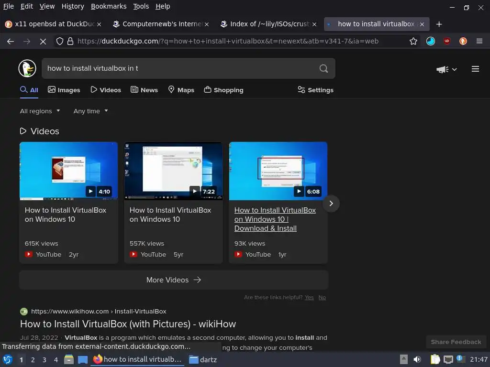This screenshot has height=367, width=490.
Task: Open the Help menu
Action: click(163, 7)
